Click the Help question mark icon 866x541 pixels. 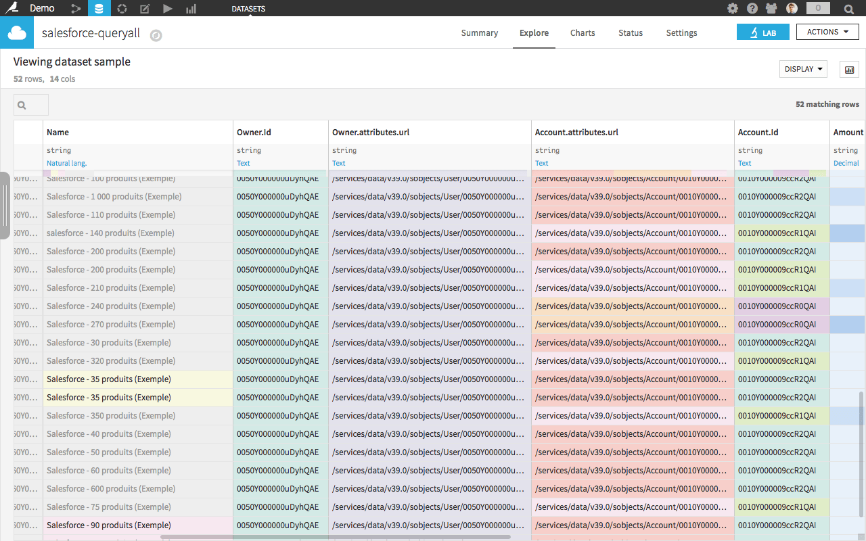pos(752,9)
